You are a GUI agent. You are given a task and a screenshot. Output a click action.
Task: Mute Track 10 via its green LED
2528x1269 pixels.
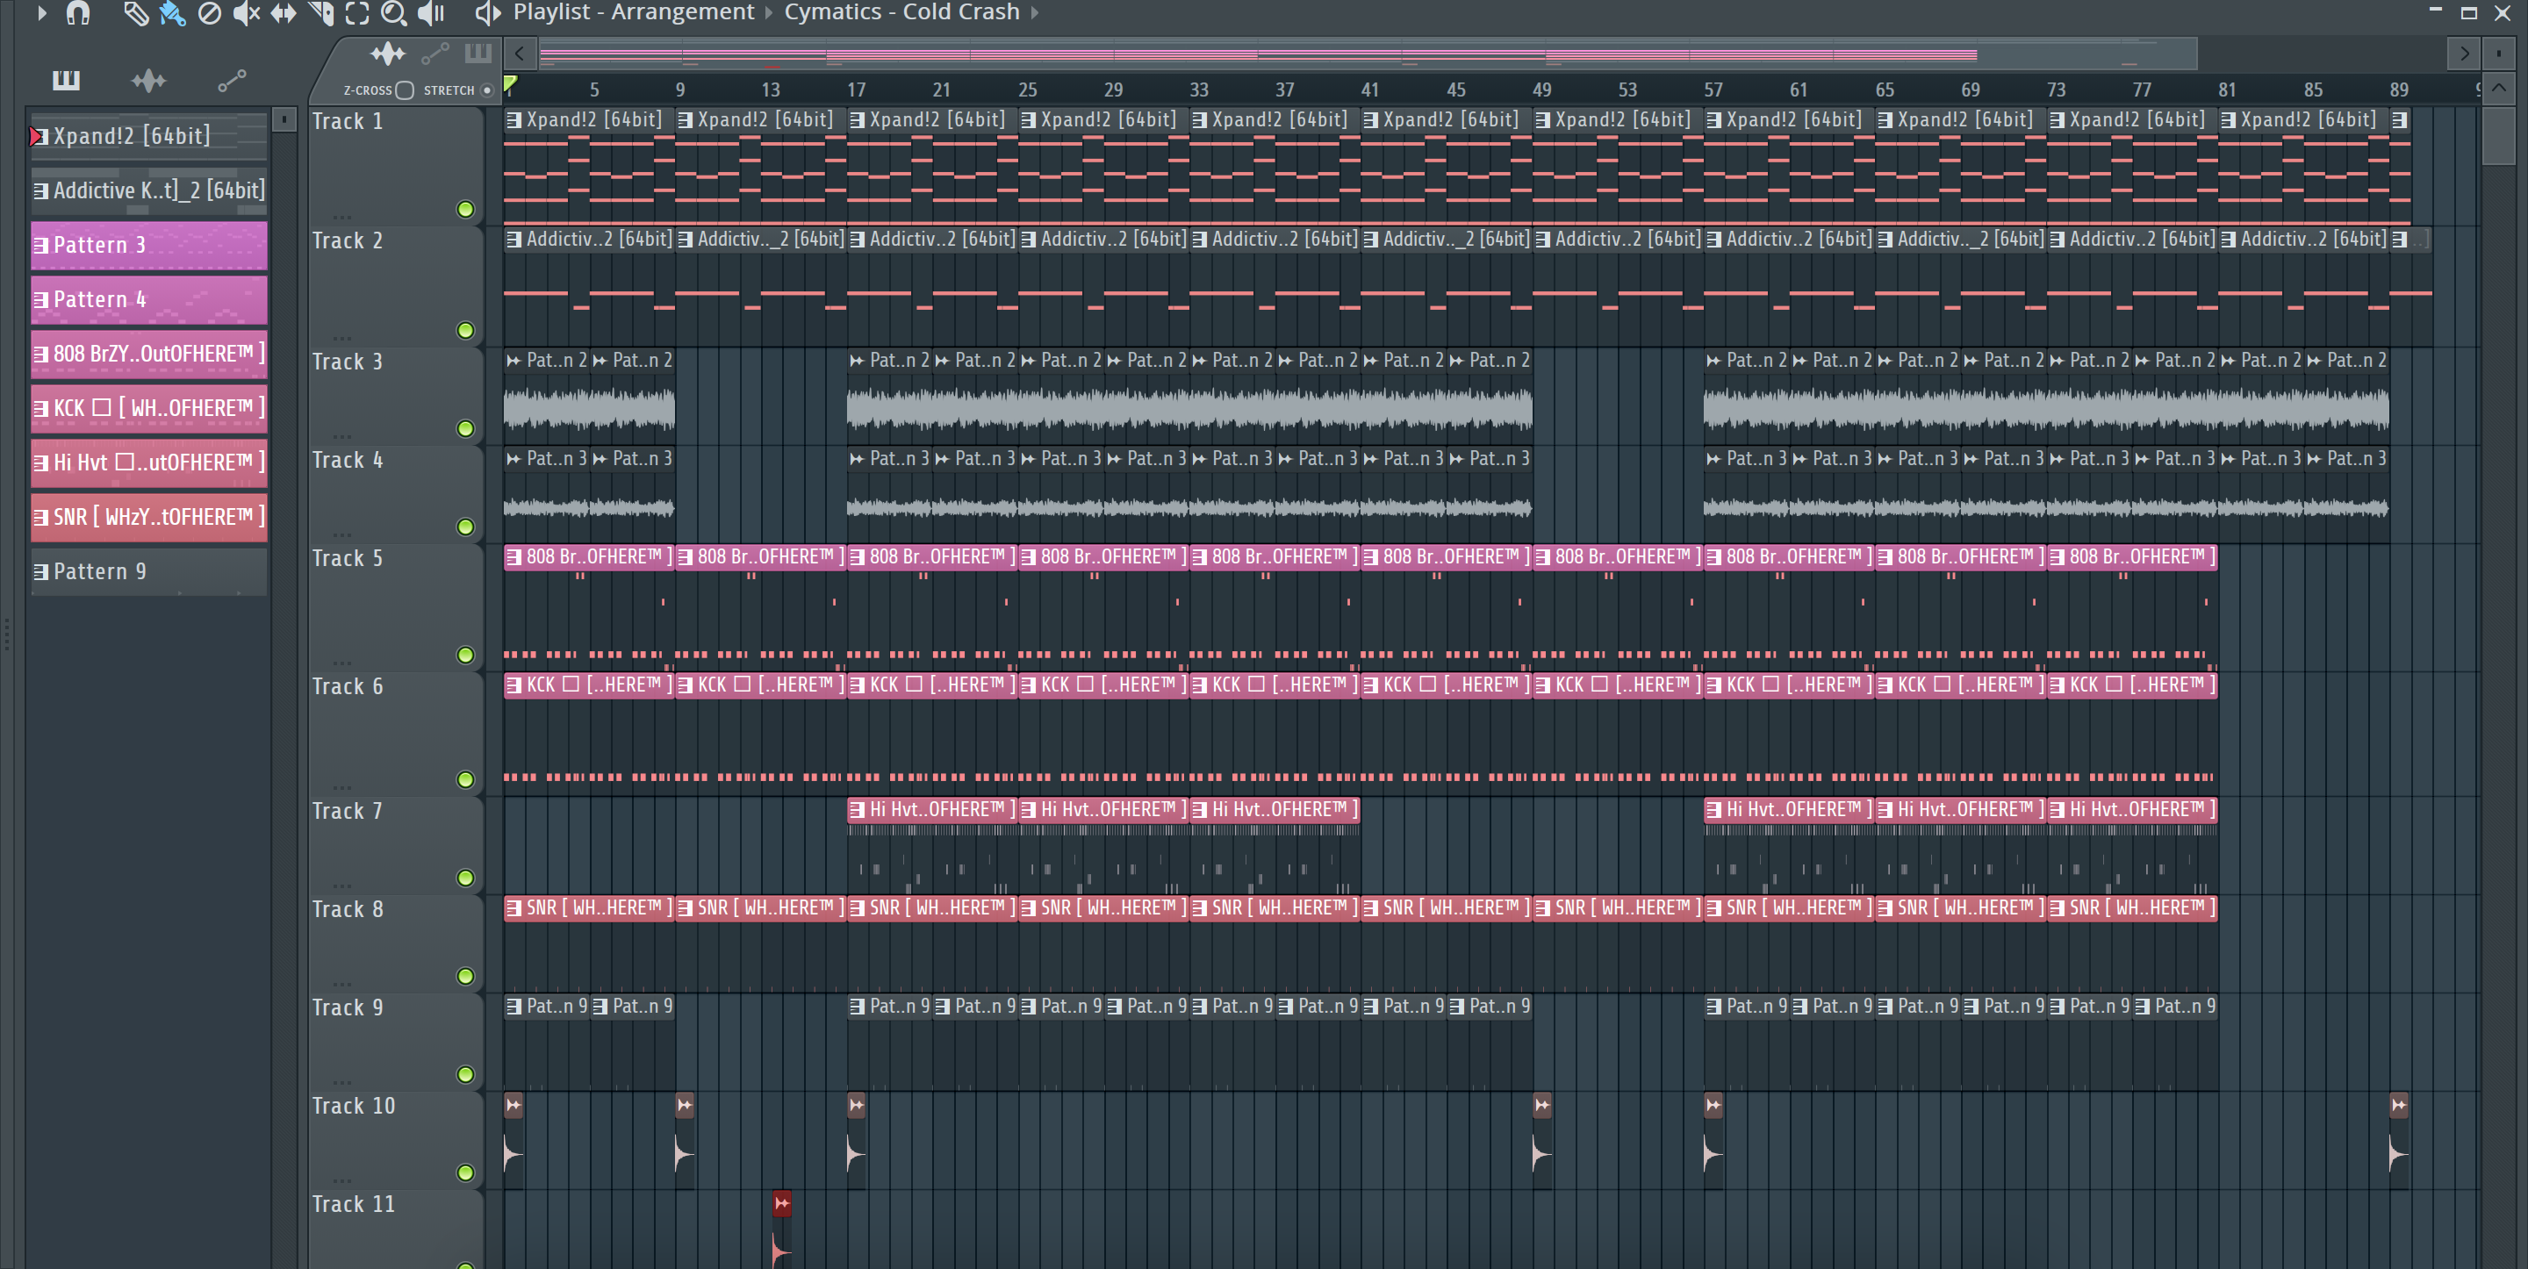465,1172
